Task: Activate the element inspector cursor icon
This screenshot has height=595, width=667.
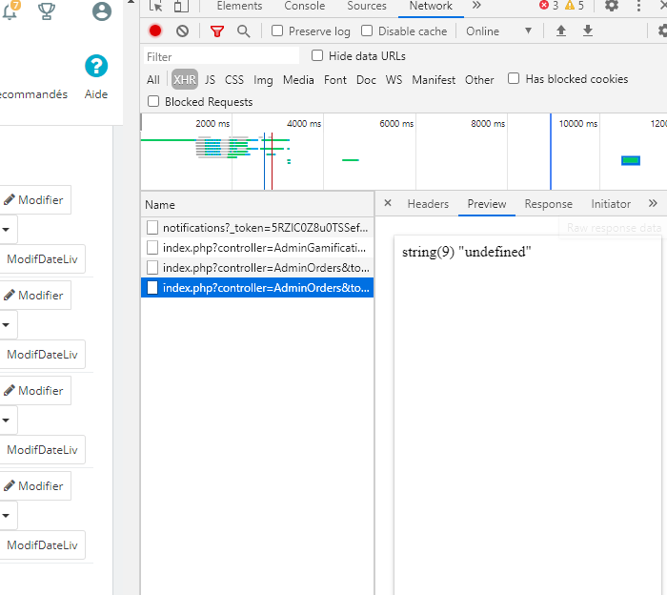Action: click(155, 6)
